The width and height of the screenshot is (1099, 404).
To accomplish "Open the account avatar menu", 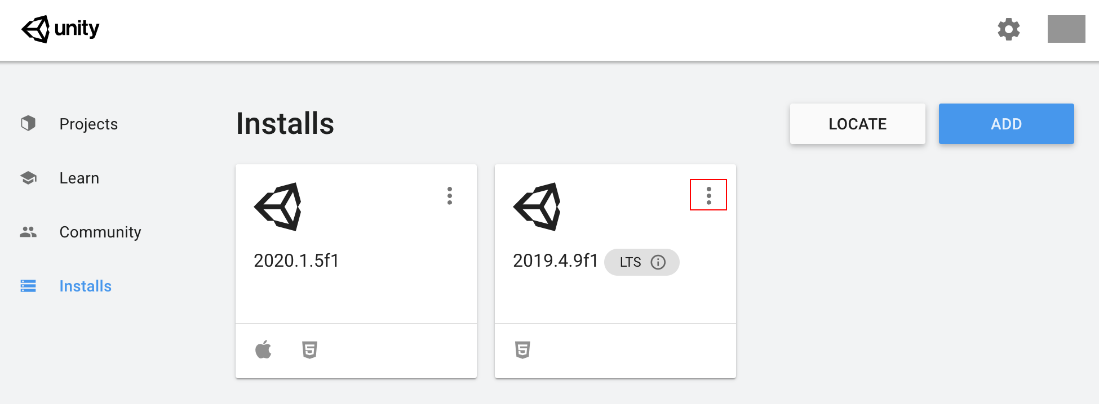I will pos(1066,29).
